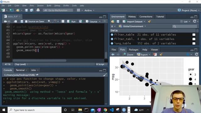
Task: Open the Tools menu
Action: tap(74, 6)
